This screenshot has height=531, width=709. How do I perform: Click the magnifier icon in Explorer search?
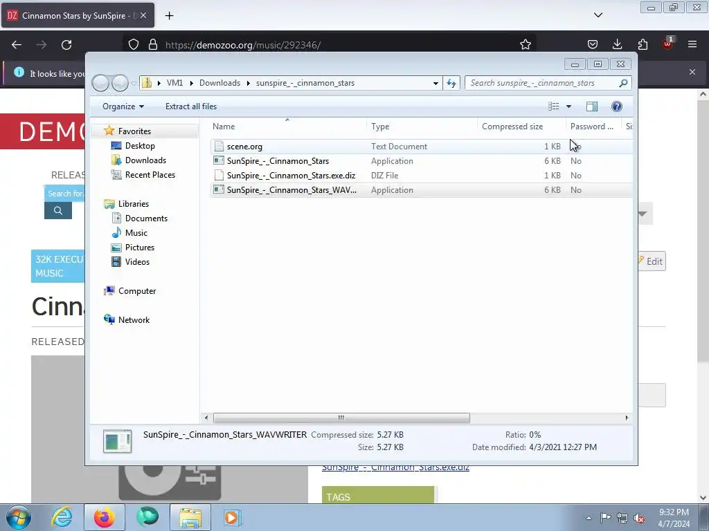click(624, 83)
